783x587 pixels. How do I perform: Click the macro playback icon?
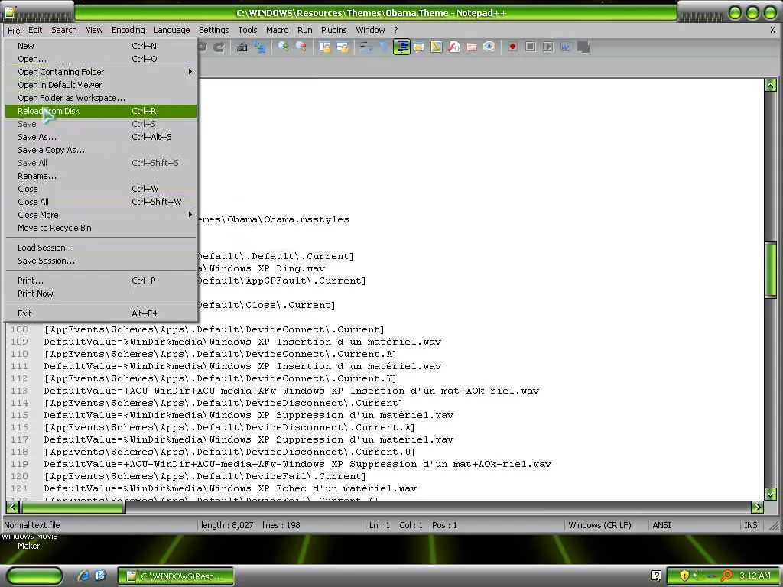pyautogui.click(x=547, y=47)
